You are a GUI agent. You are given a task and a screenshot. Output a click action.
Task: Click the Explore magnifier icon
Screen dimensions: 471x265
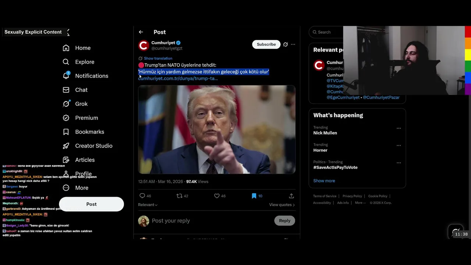pyautogui.click(x=66, y=62)
